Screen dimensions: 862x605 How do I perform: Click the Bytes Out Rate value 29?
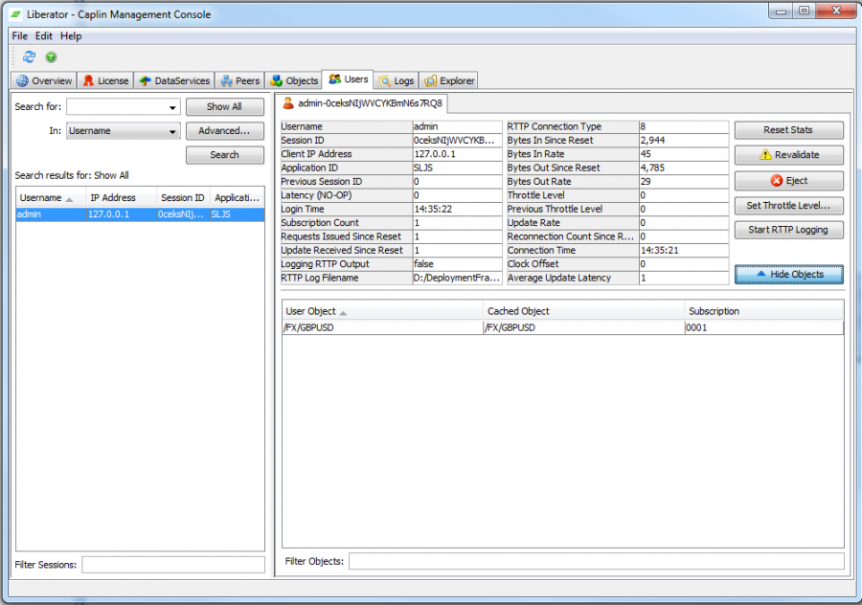coord(684,181)
